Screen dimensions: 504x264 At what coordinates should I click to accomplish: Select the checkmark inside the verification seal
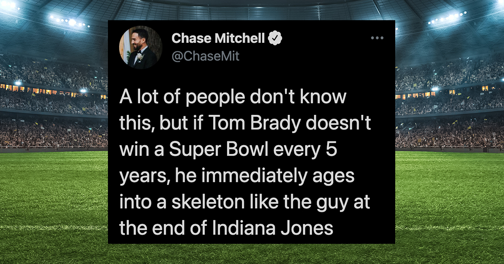276,38
